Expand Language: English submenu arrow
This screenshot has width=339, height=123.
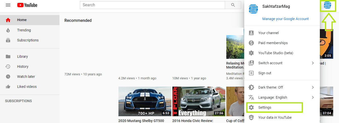point(313,97)
